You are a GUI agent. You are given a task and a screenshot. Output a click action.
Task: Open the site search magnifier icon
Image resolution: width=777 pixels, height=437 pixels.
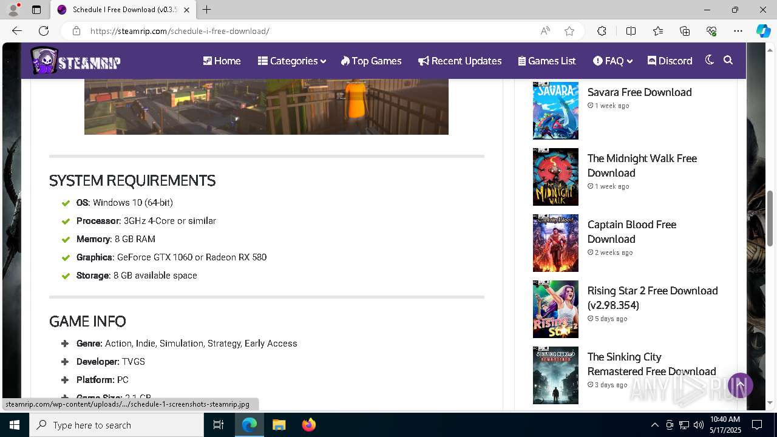pyautogui.click(x=728, y=60)
